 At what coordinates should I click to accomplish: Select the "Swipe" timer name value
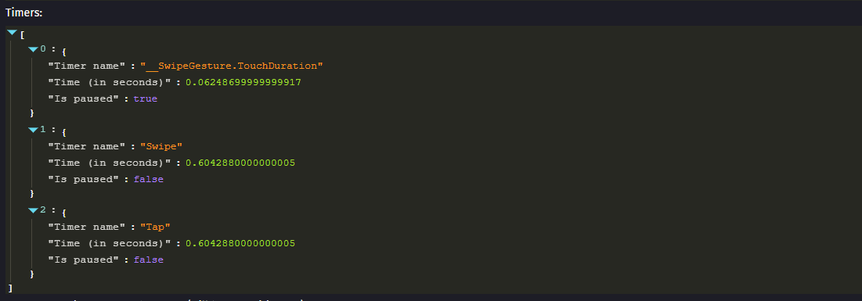161,147
